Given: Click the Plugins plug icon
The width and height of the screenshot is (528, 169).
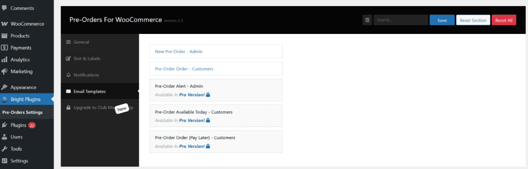Looking at the screenshot, I should tap(5, 125).
